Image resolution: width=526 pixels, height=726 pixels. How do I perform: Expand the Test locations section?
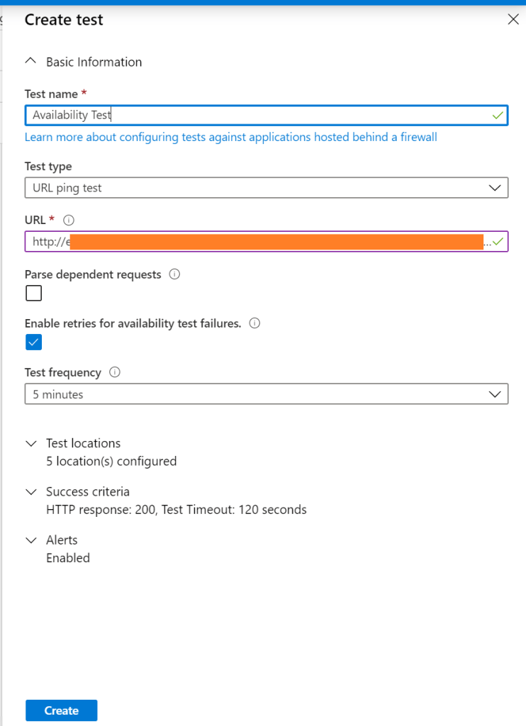point(30,443)
